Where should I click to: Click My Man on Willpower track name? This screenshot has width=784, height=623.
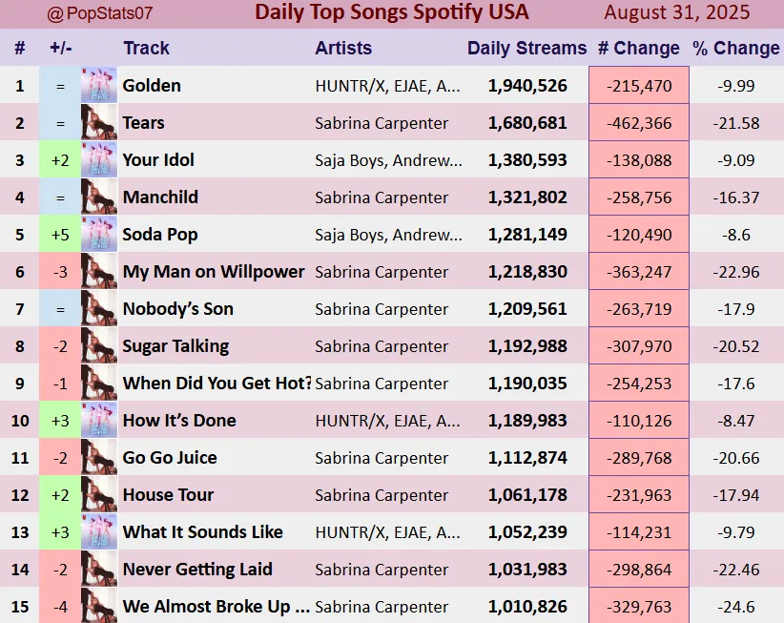pos(214,272)
